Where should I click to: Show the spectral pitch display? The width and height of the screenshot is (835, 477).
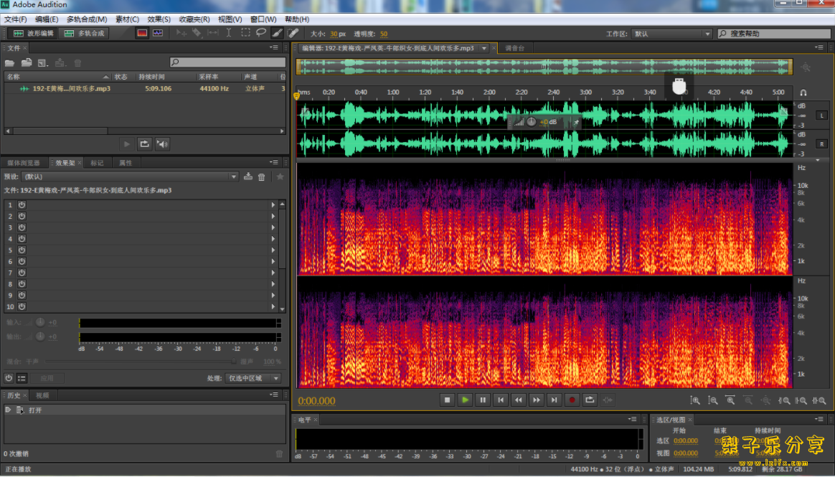(158, 33)
